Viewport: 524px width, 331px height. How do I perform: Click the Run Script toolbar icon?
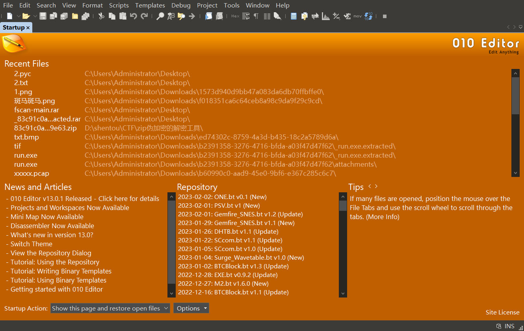click(x=209, y=16)
